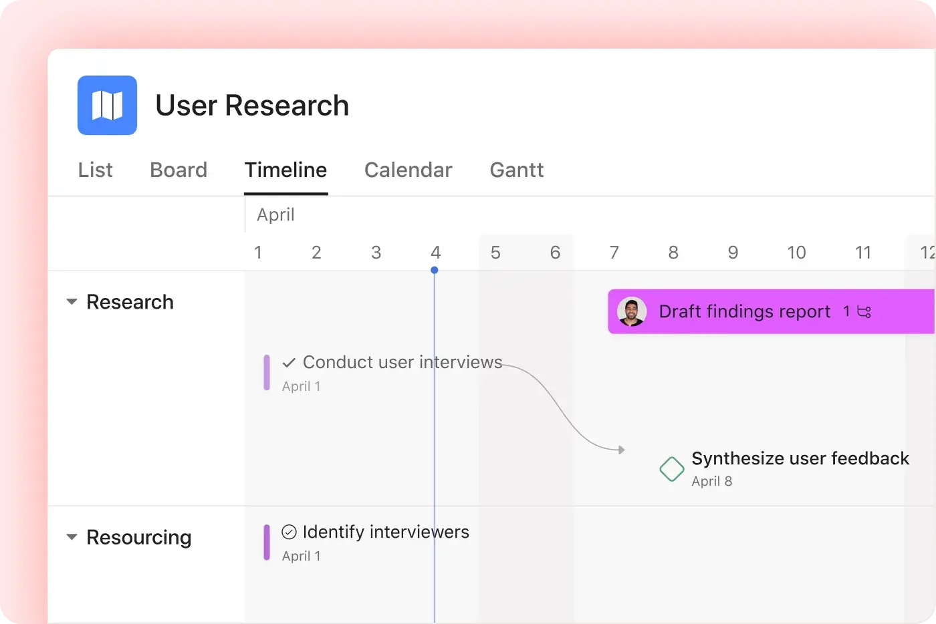Open the Identify interviewers task
Viewport: 936px width, 624px height.
coord(386,532)
